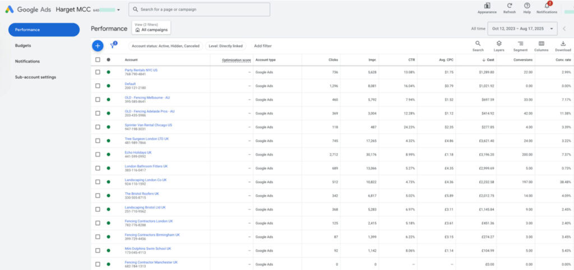The image size is (574, 270).
Task: Click magnifier icon in search box
Action: (136, 10)
